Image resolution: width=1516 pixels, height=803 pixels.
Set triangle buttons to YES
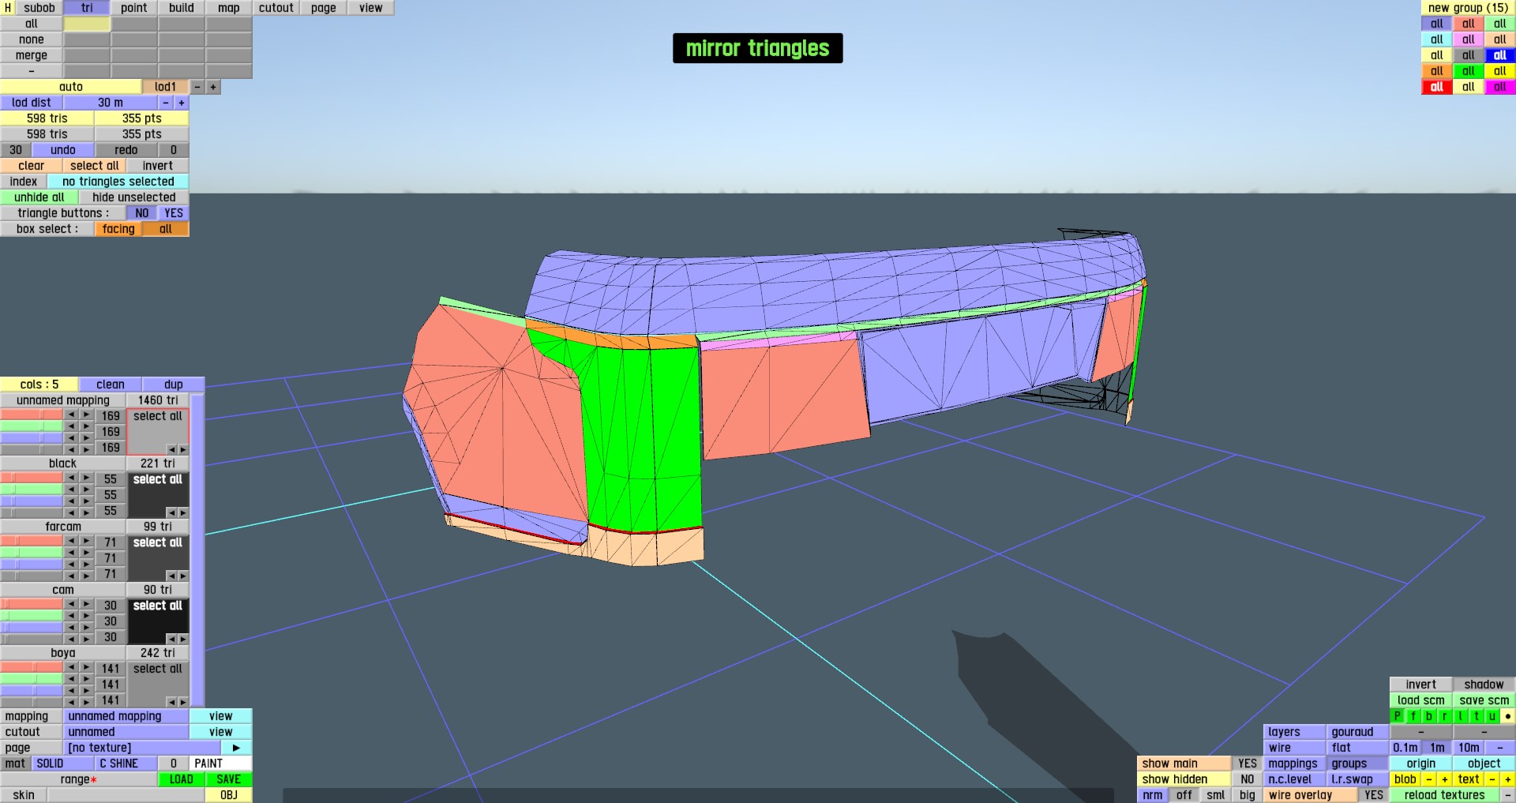tap(174, 213)
